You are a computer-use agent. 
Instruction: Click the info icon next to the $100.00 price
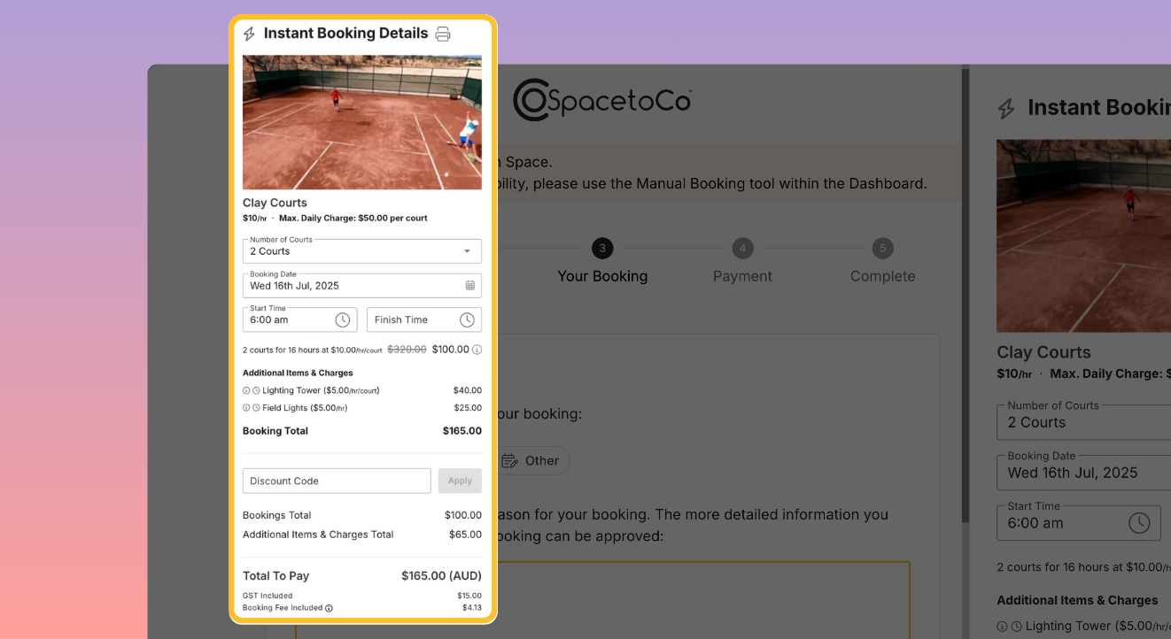pyautogui.click(x=477, y=350)
